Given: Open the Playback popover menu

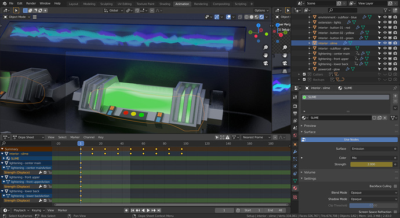Looking at the screenshot, I should [x=21, y=210].
